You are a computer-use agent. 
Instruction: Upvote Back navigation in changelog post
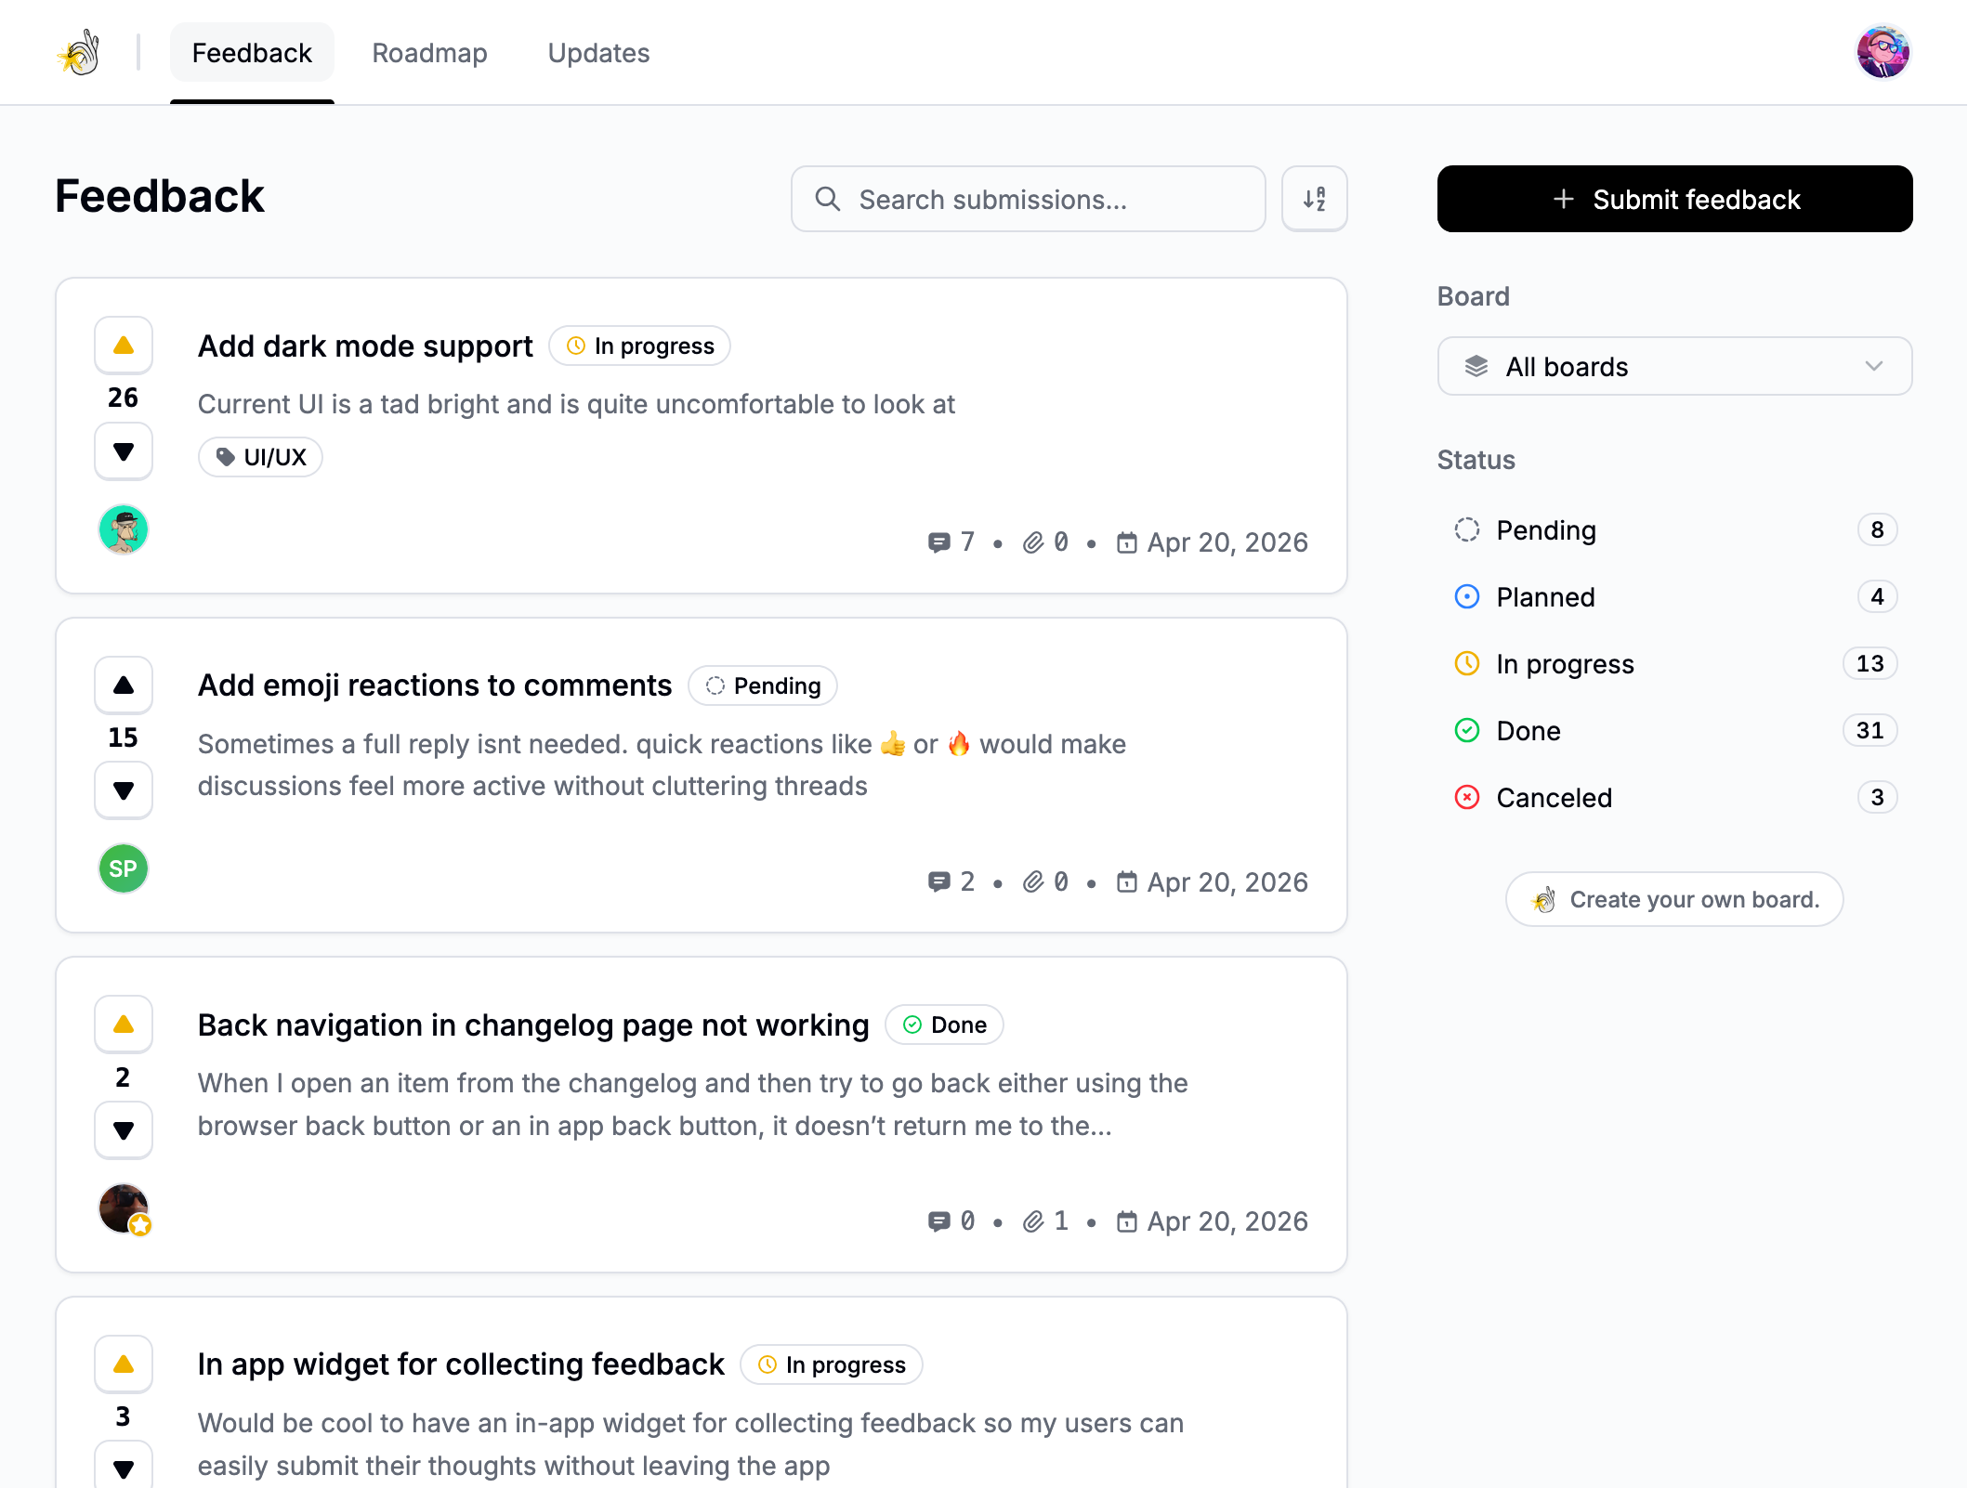coord(124,1025)
